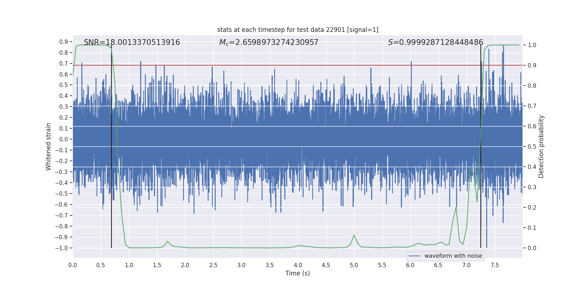Click the 2.5 tick label on the time axis
The height and width of the screenshot is (290, 581).
click(213, 265)
